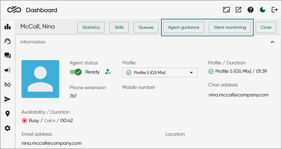Click the Agent guidance button

(184, 27)
